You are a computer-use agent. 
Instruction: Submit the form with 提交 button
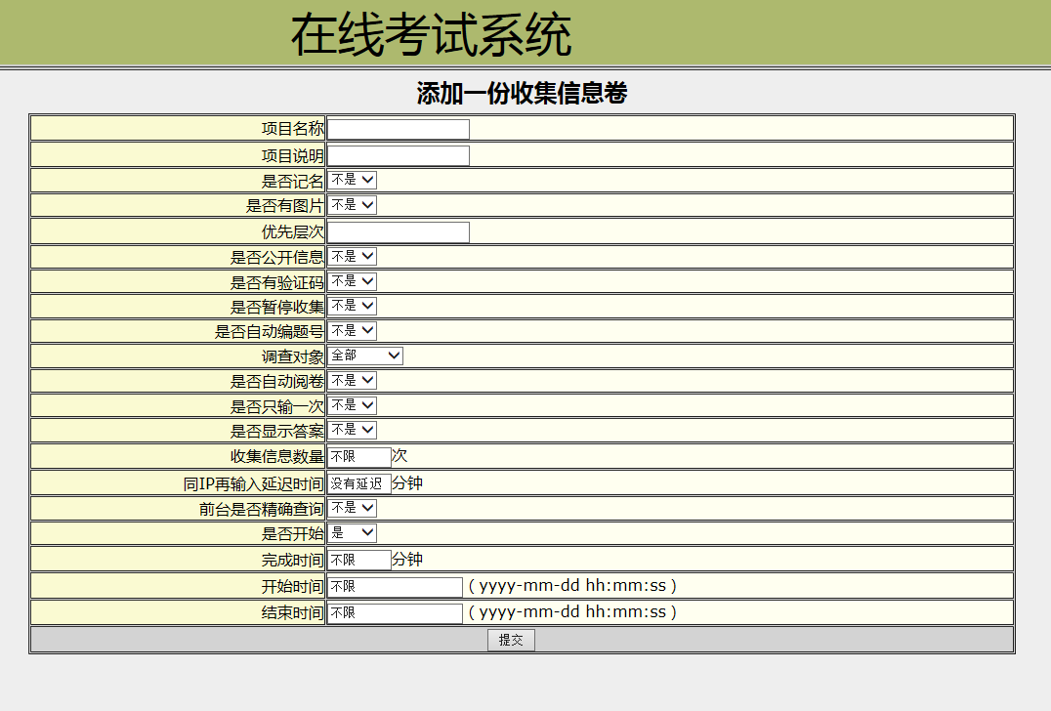pos(511,640)
